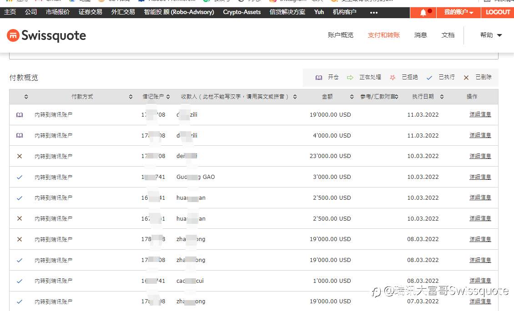Image resolution: width=514 pixels, height=311 pixels.
Task: Open the Crypto-Assets menu item
Action: click(242, 12)
